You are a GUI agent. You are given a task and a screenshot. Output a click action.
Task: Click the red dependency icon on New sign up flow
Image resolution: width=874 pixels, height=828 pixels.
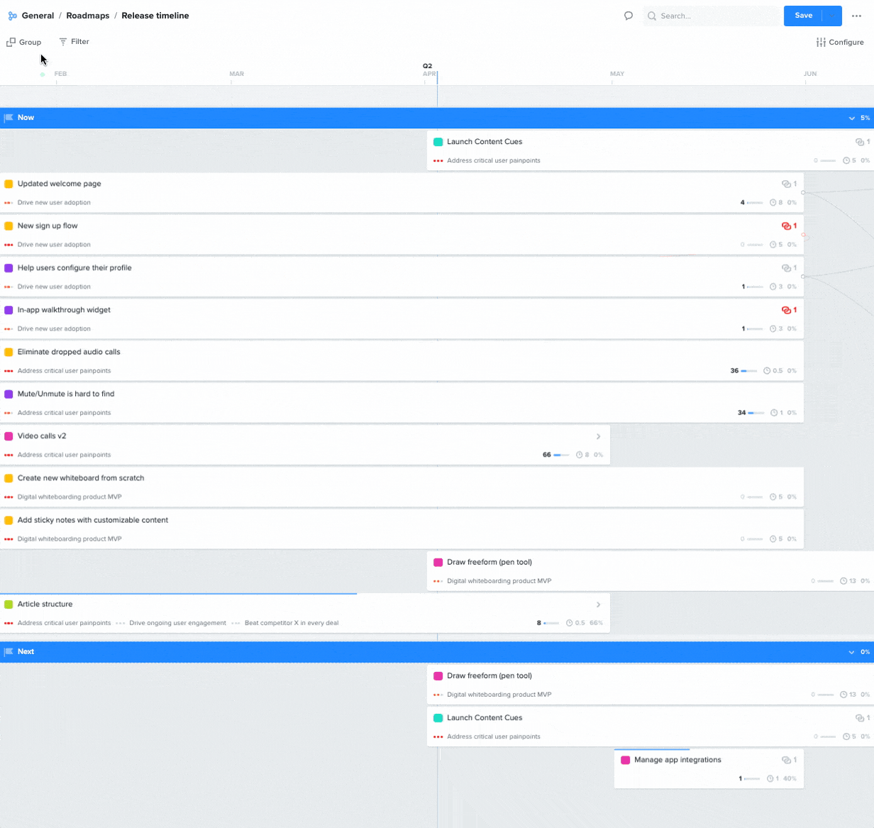tap(786, 226)
